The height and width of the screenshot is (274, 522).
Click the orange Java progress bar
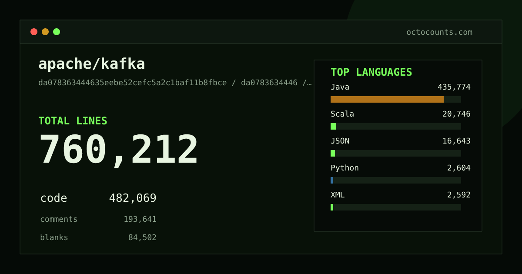387,99
